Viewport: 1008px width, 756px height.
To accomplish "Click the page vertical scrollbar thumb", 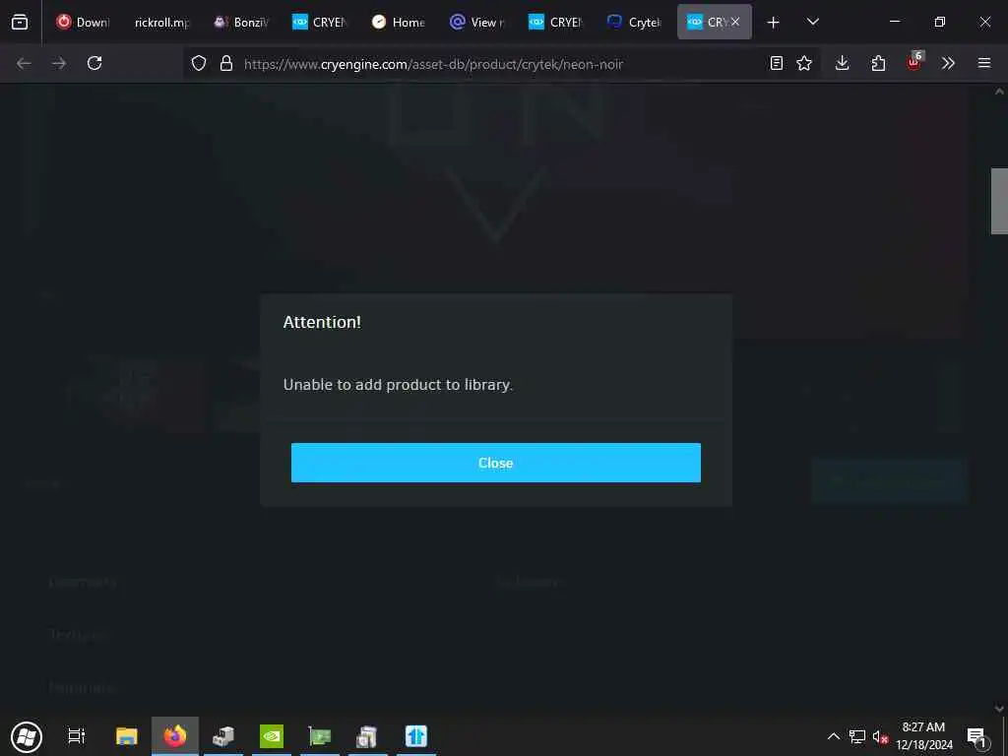I will coord(999,201).
